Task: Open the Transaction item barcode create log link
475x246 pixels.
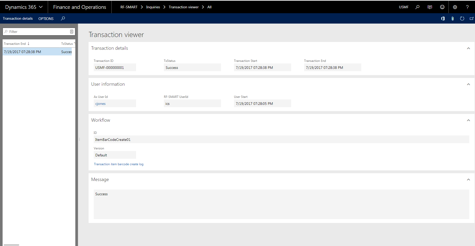Action: tap(119, 164)
